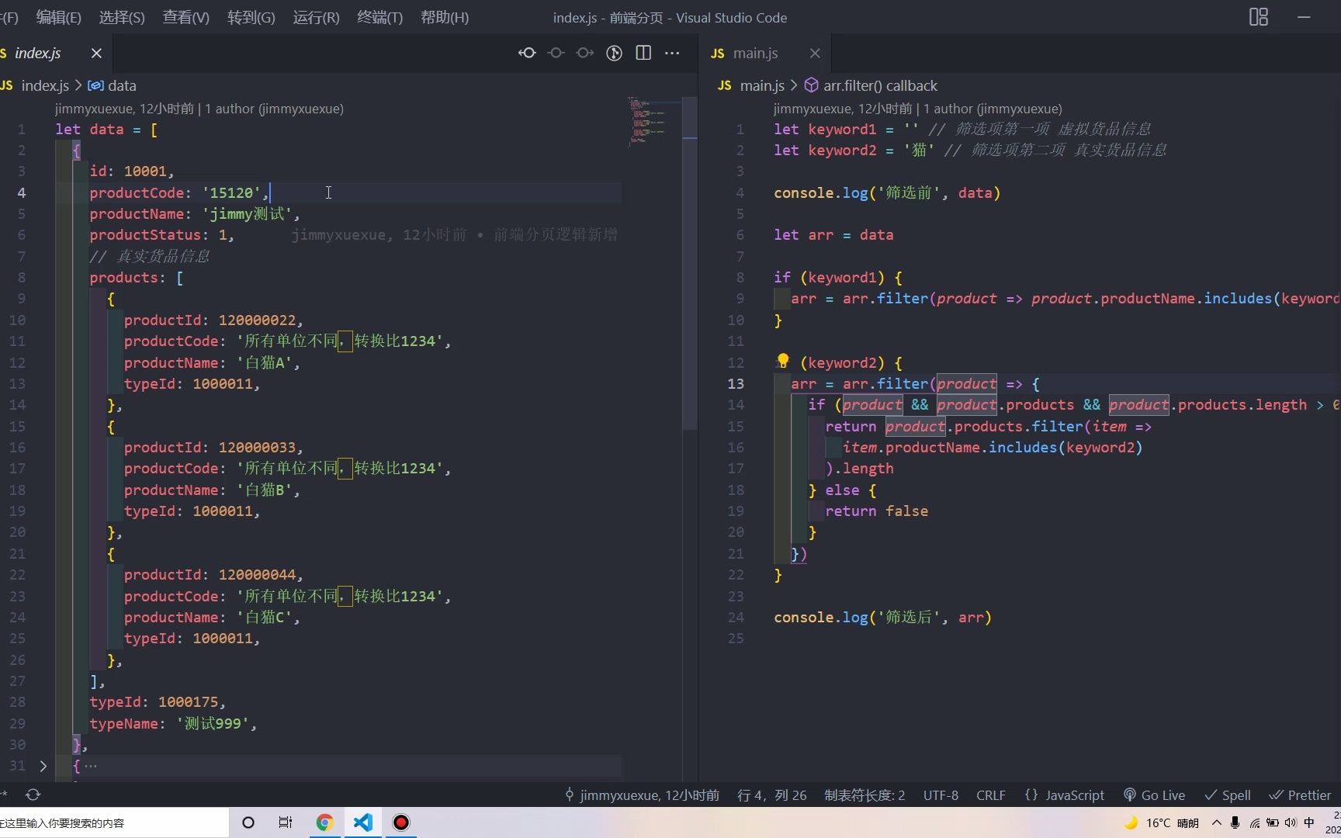Click the git blame status jimmyxuexue, 12小时前
Image resolution: width=1341 pixels, height=838 pixels.
point(642,795)
